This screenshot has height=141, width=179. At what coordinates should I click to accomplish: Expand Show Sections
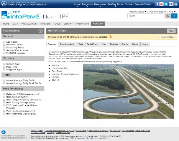pos(166,37)
